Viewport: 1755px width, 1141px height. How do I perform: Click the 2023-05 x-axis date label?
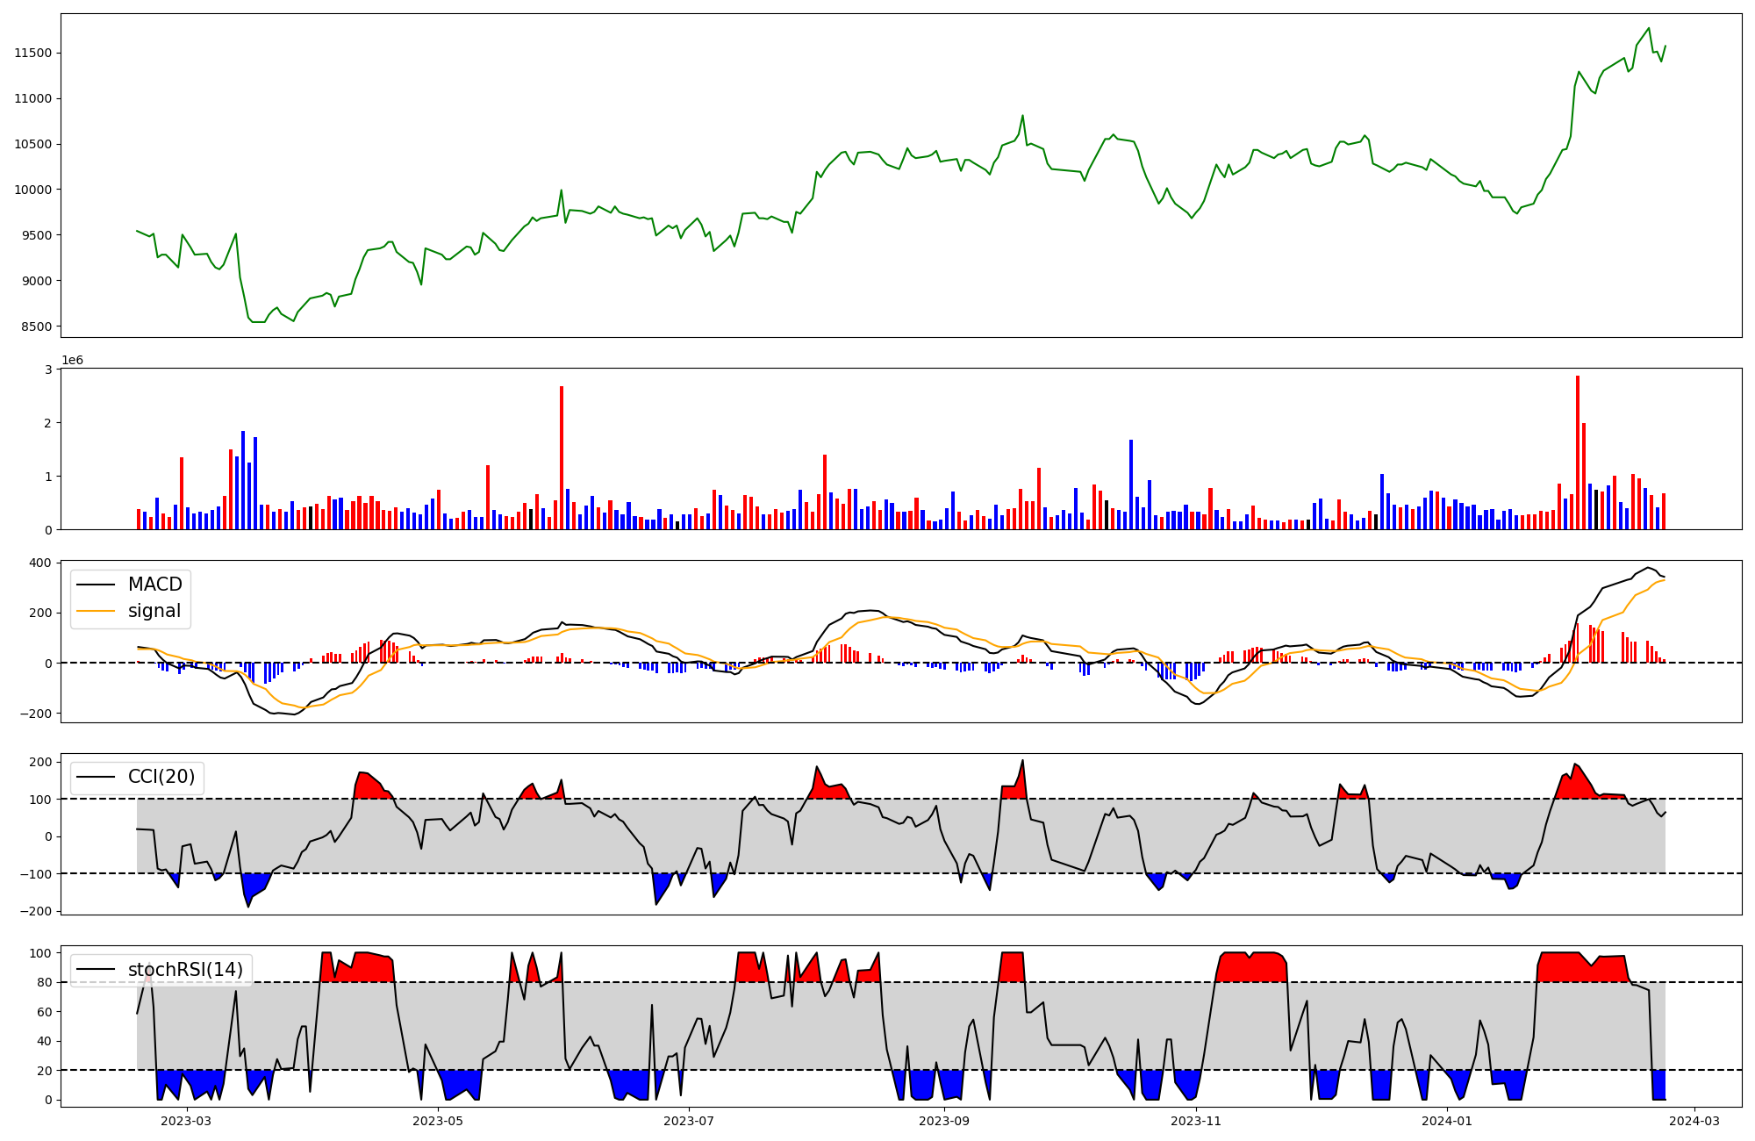tap(437, 1121)
